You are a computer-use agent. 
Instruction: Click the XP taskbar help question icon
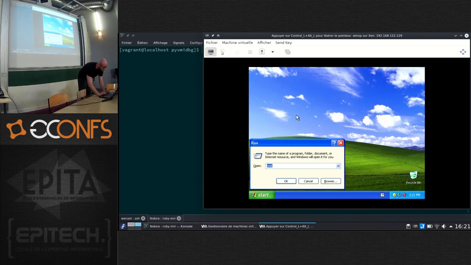[x=382, y=195]
